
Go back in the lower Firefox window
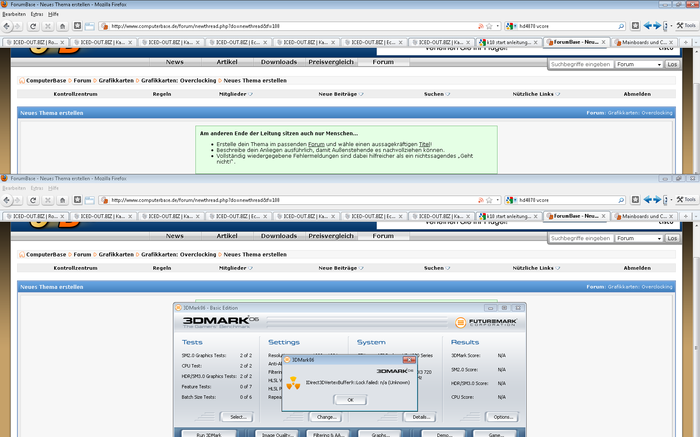(7, 200)
